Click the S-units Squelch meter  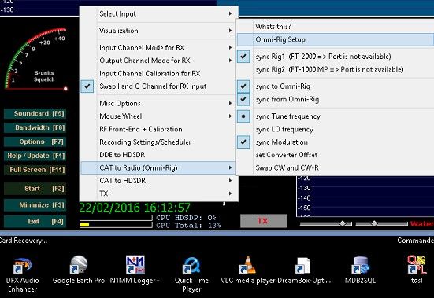tap(36, 58)
